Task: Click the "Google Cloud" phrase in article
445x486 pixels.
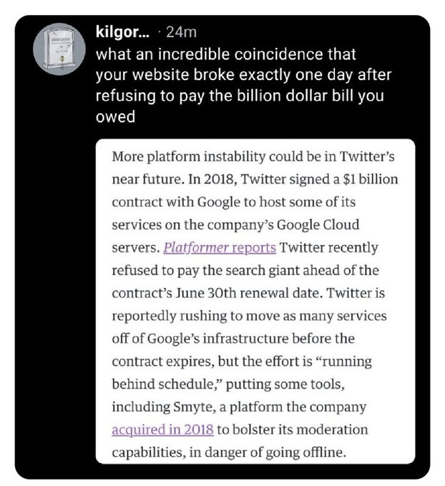Action: [x=318, y=224]
